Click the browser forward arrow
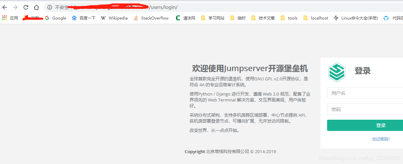 (x=15, y=7)
